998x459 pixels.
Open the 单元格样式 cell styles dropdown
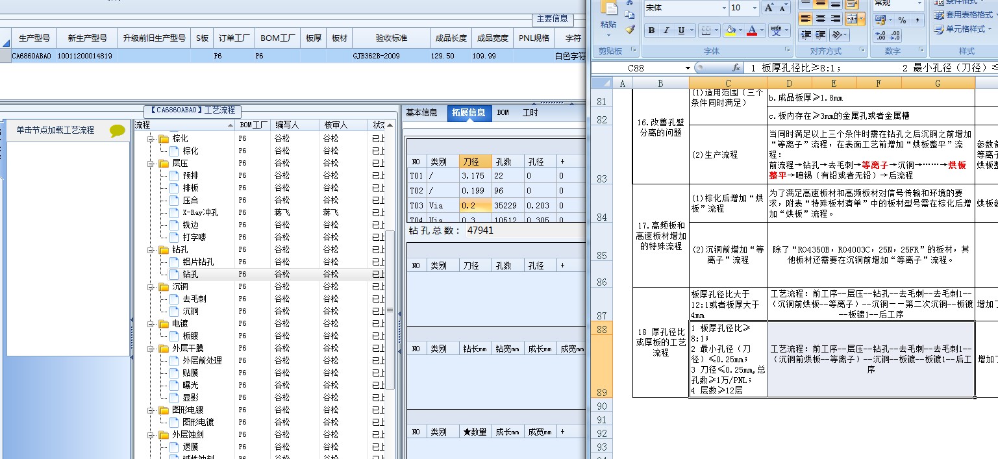962,29
